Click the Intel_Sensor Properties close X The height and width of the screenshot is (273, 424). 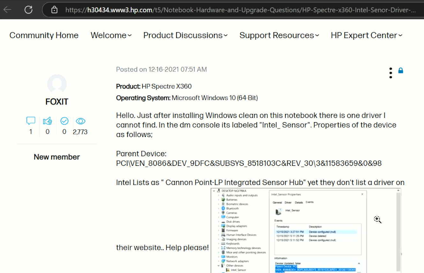(362, 194)
